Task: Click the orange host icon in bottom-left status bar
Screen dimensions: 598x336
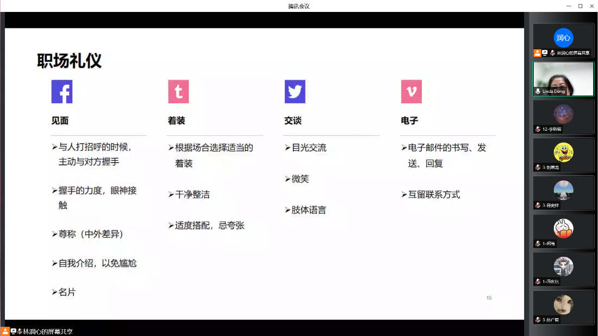Action: [x=4, y=332]
